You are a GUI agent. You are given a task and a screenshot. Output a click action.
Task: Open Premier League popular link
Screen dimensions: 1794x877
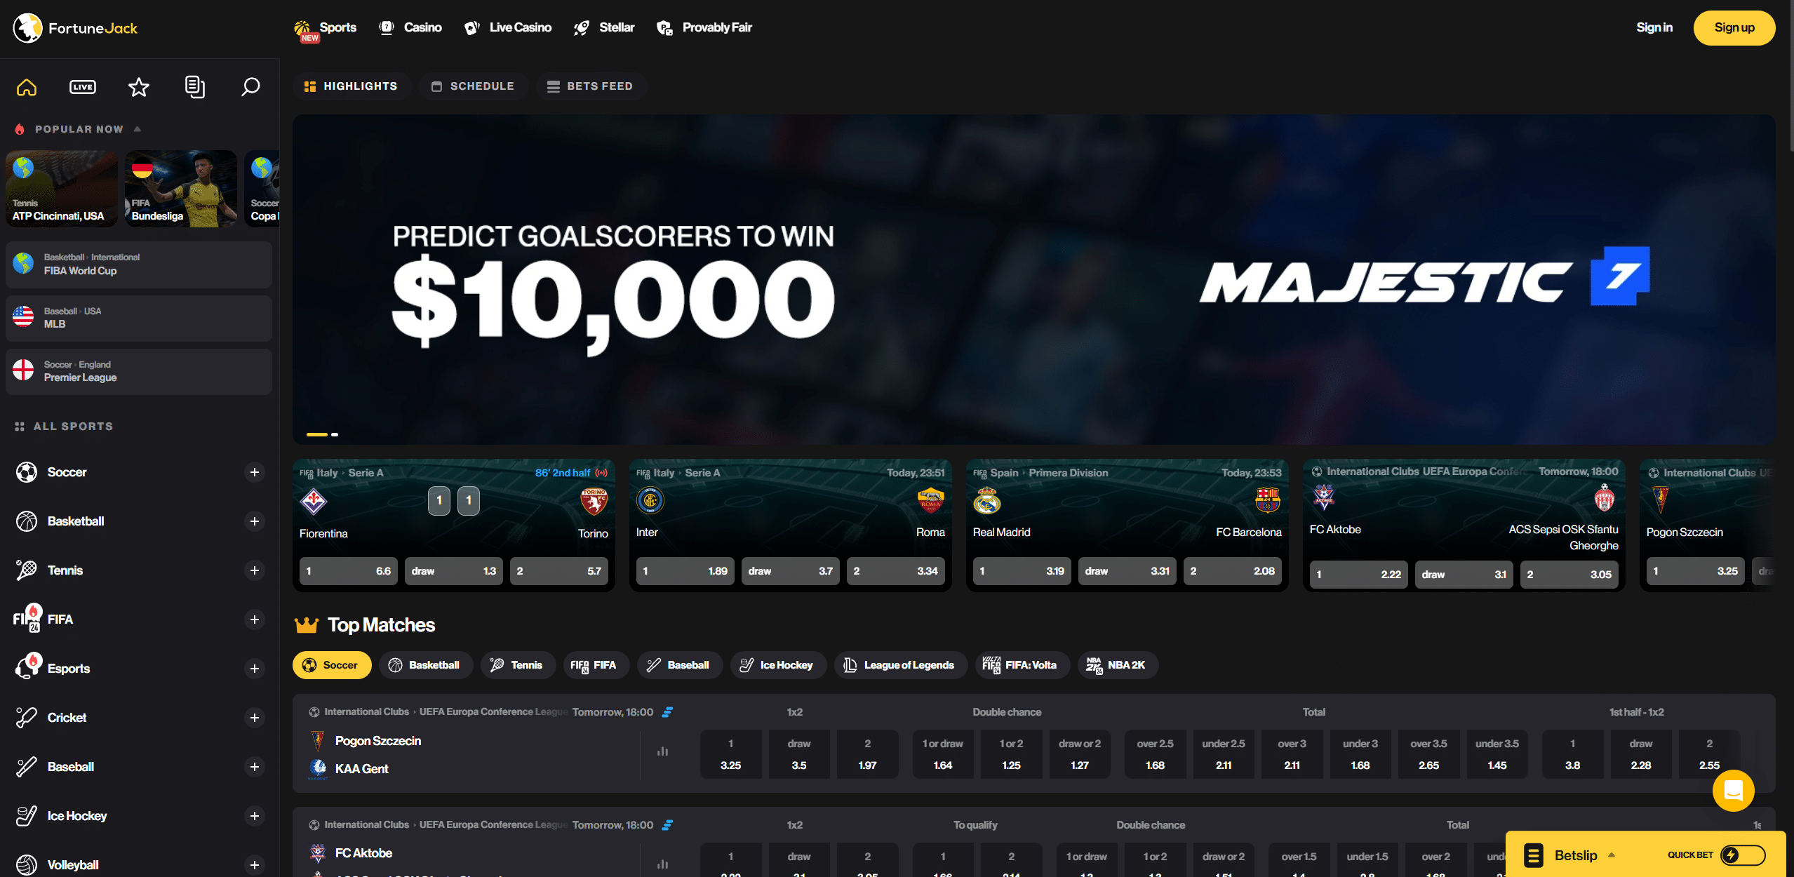coord(139,372)
